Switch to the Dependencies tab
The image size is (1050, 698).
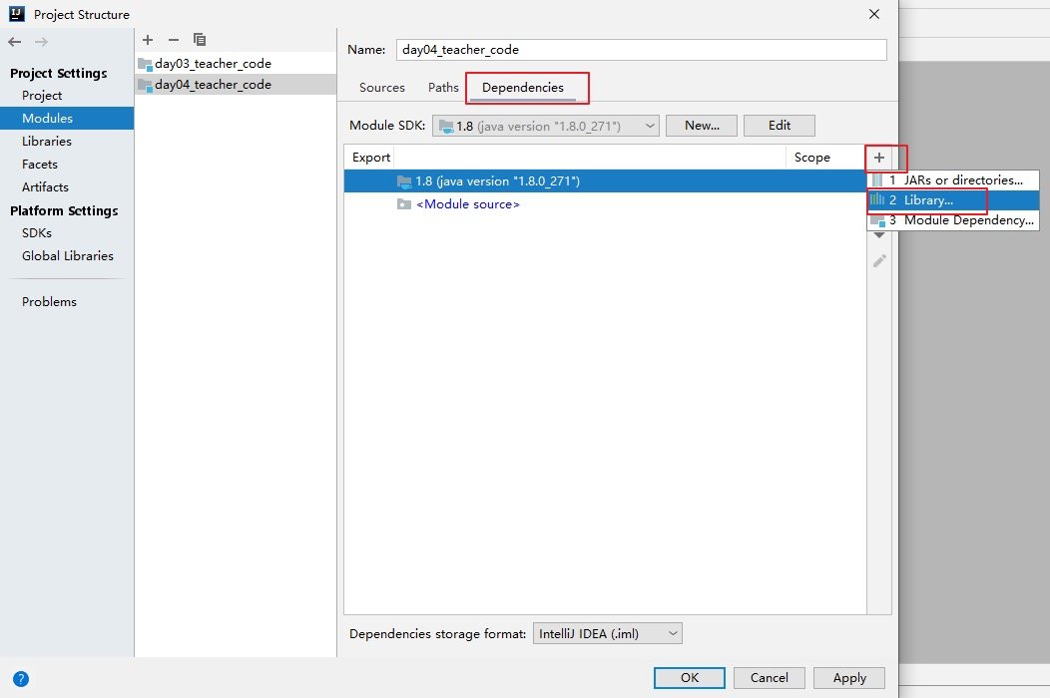pyautogui.click(x=523, y=88)
